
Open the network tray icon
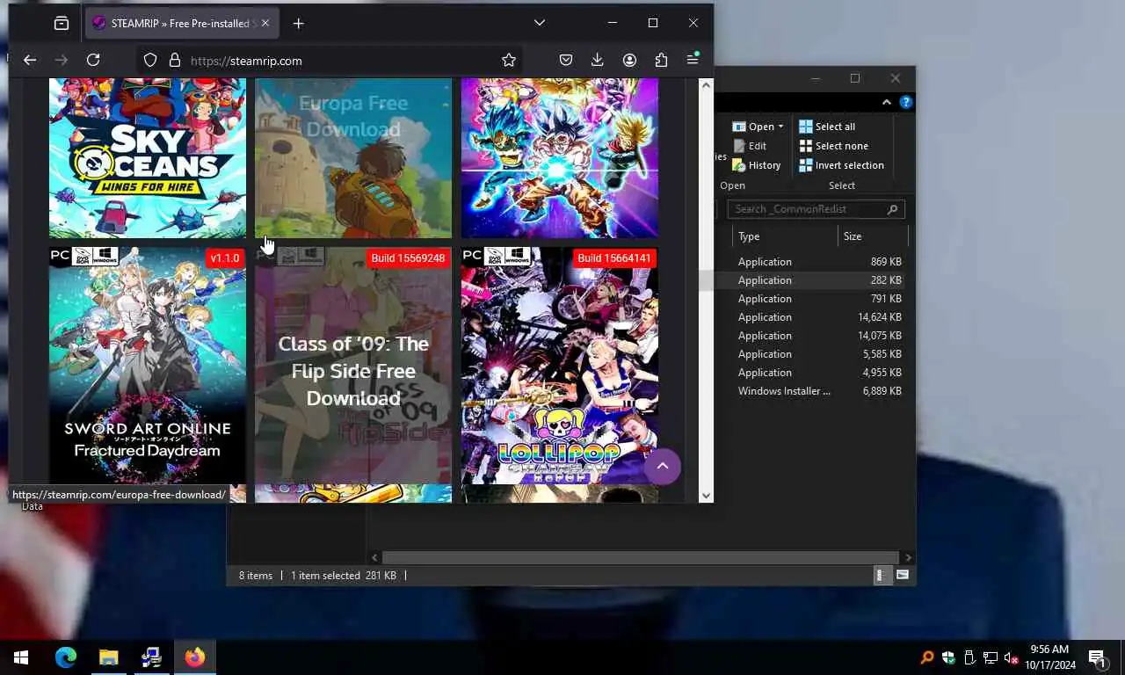pos(991,657)
